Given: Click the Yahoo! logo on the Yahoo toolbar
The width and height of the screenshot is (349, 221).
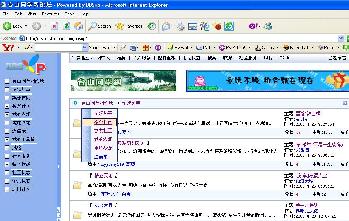Looking at the screenshot, I should [x=8, y=48].
